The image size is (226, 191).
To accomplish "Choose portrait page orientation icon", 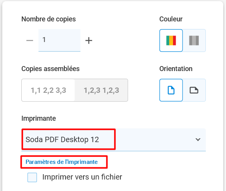I will click(171, 90).
